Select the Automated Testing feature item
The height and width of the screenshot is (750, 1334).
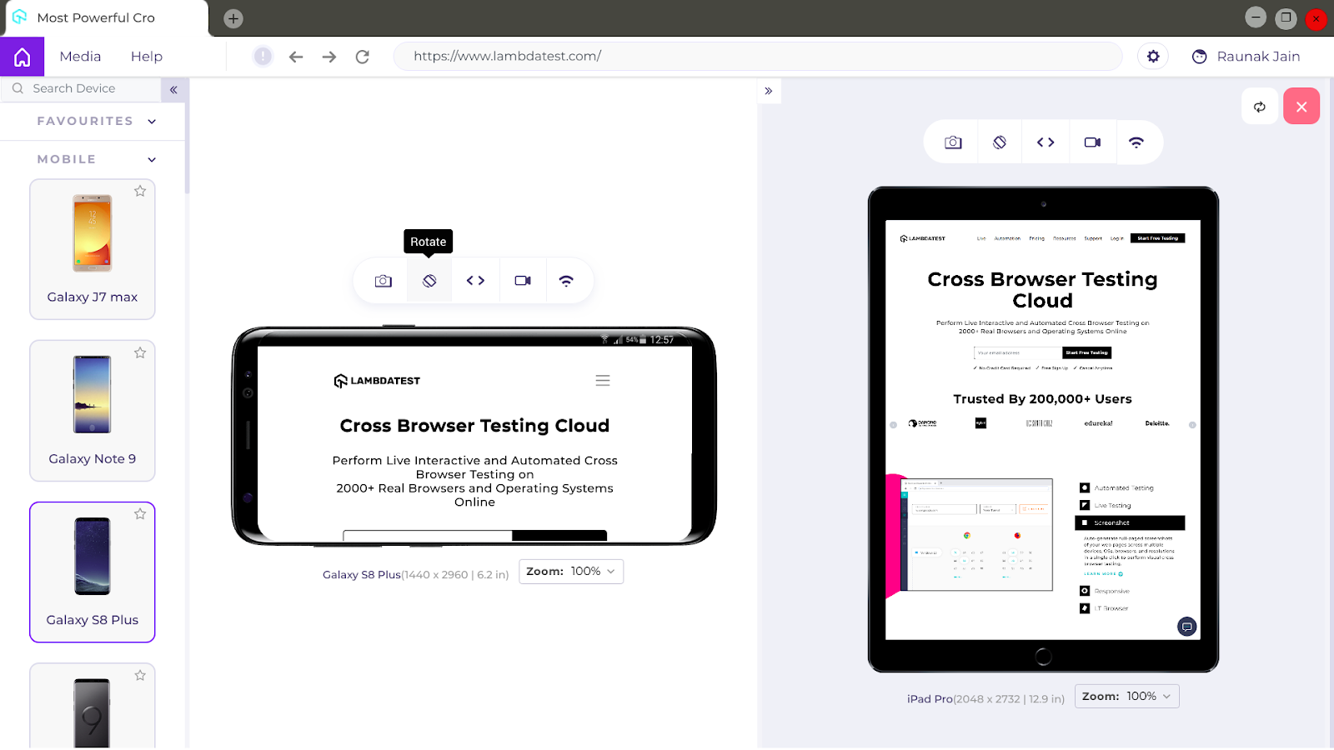(1117, 488)
